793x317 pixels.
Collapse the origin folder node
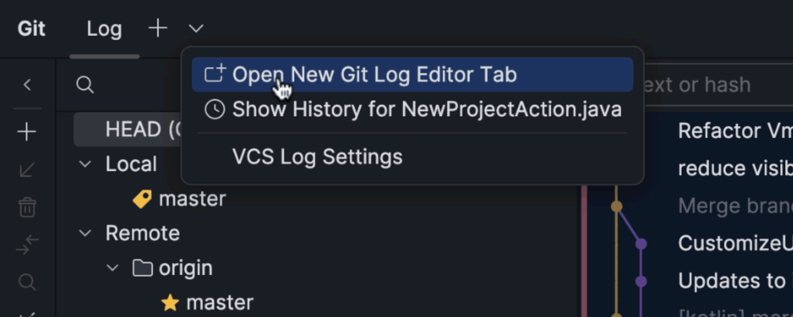112,268
